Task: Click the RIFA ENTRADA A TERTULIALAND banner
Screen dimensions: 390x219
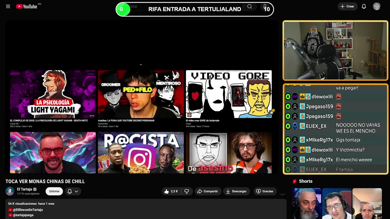Action: [x=195, y=9]
